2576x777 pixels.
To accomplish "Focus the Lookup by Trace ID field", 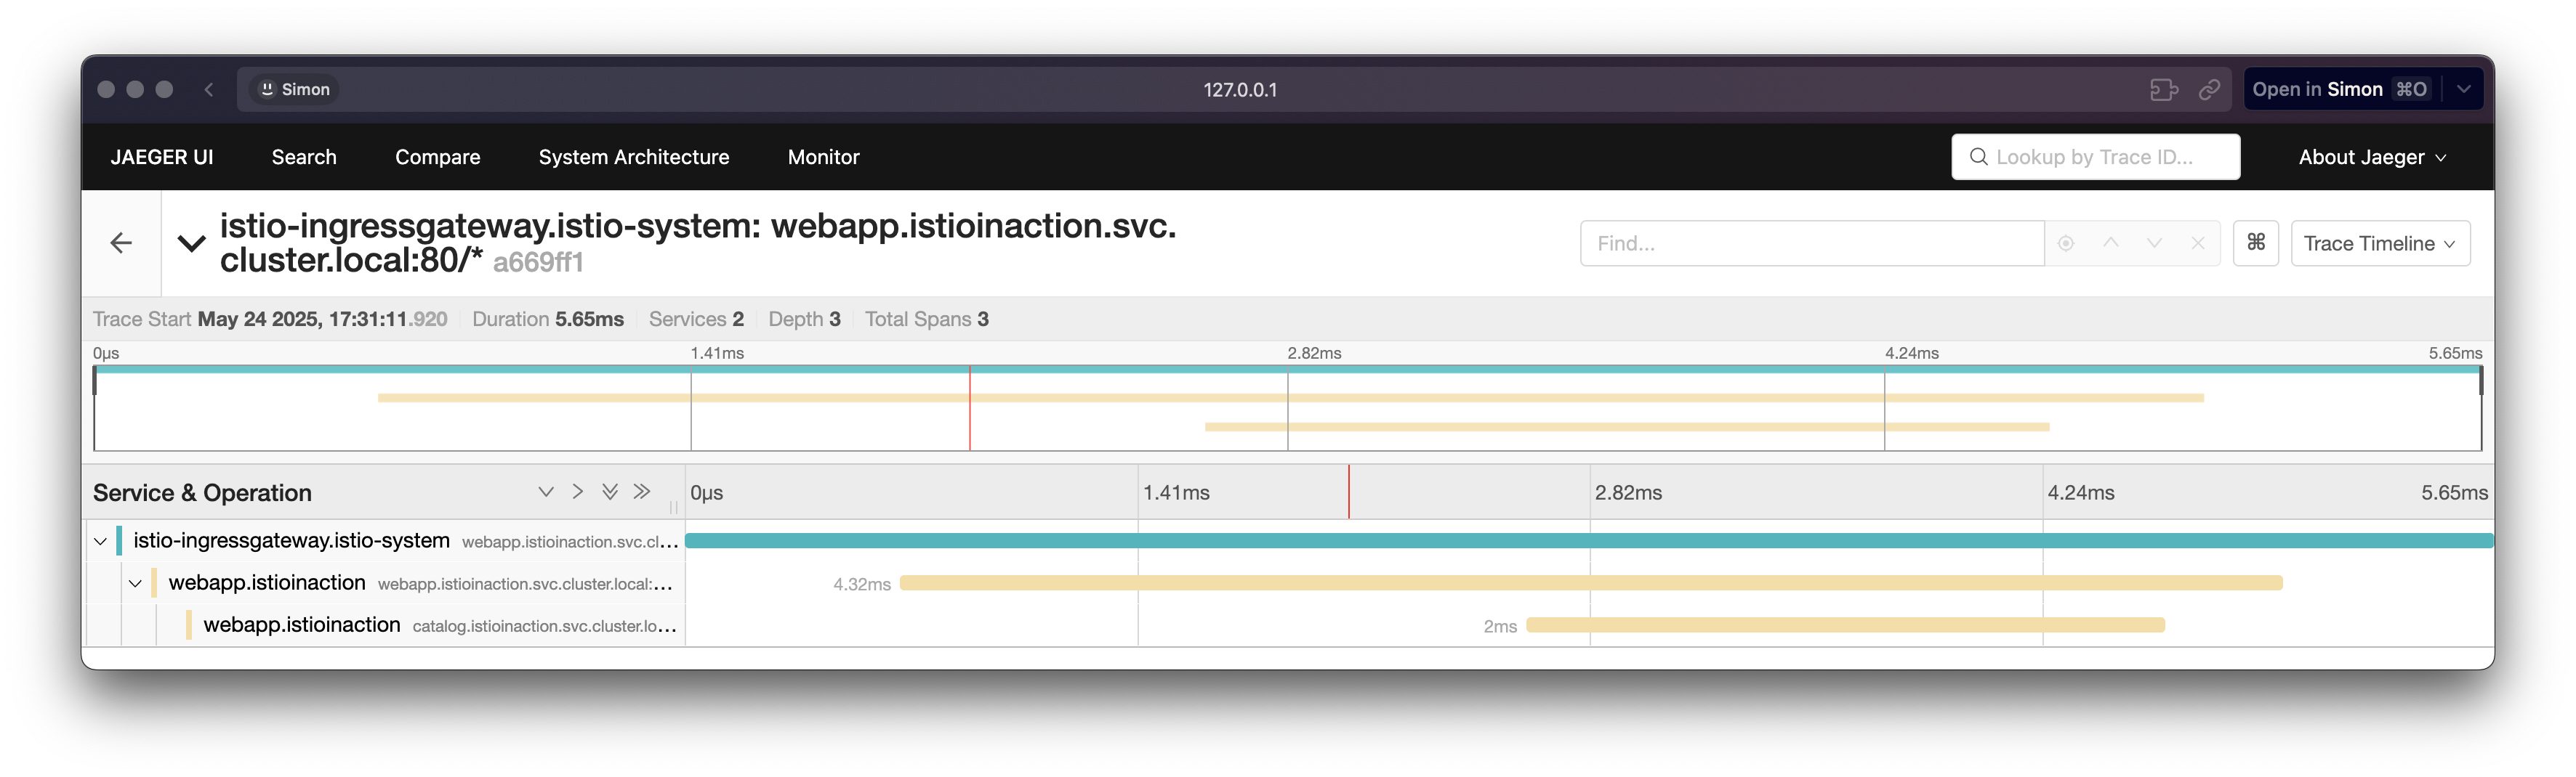I will [x=2095, y=157].
